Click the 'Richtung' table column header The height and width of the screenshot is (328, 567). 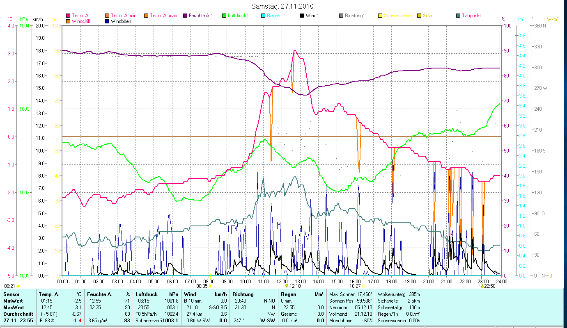pos(243,294)
